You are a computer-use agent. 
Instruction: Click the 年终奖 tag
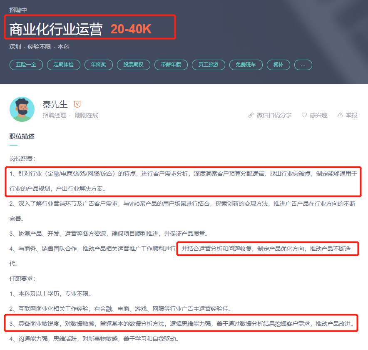(99, 65)
